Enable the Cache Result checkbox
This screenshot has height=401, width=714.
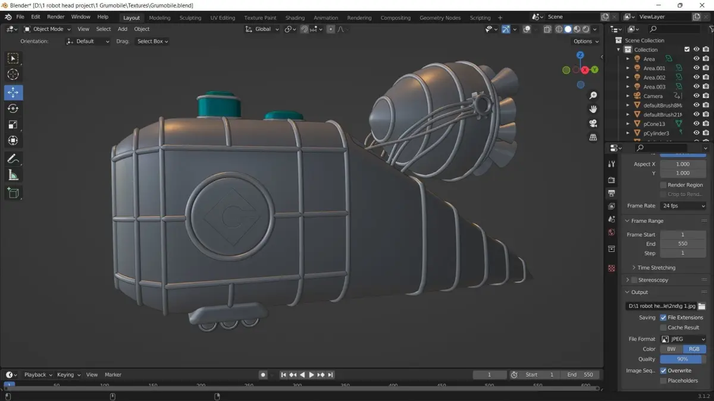[663, 327]
